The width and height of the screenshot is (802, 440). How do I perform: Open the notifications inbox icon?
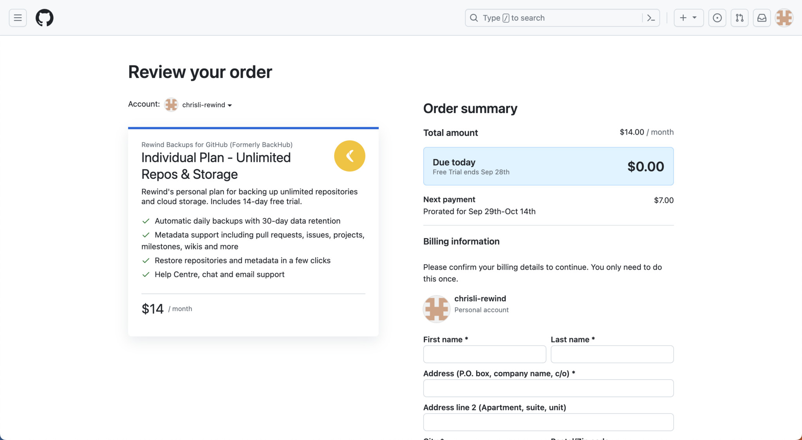tap(762, 18)
